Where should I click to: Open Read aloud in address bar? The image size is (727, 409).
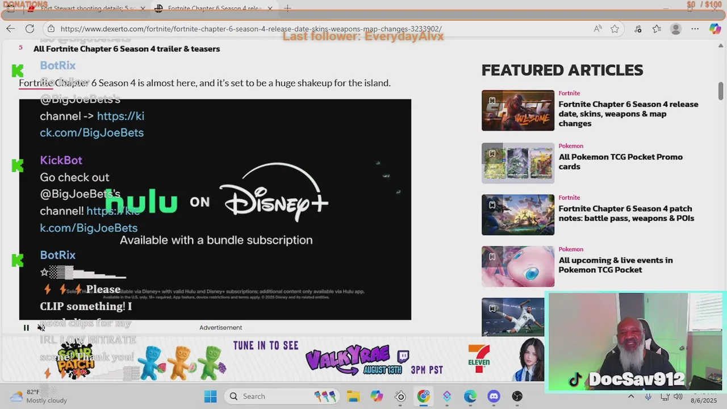click(598, 29)
